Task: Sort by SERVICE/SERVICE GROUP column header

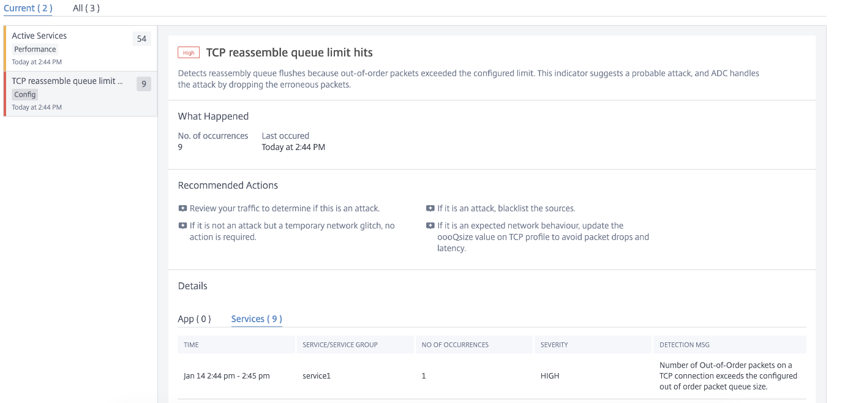Action: (356, 345)
